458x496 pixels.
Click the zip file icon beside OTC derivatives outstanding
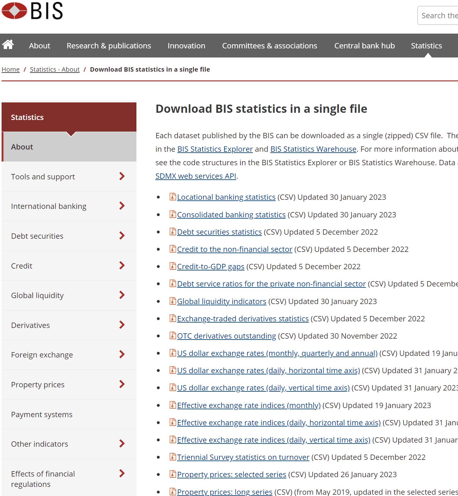coord(173,336)
